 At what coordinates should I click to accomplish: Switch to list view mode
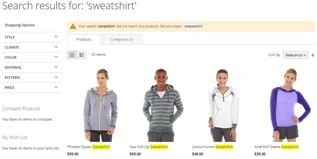click(82, 55)
